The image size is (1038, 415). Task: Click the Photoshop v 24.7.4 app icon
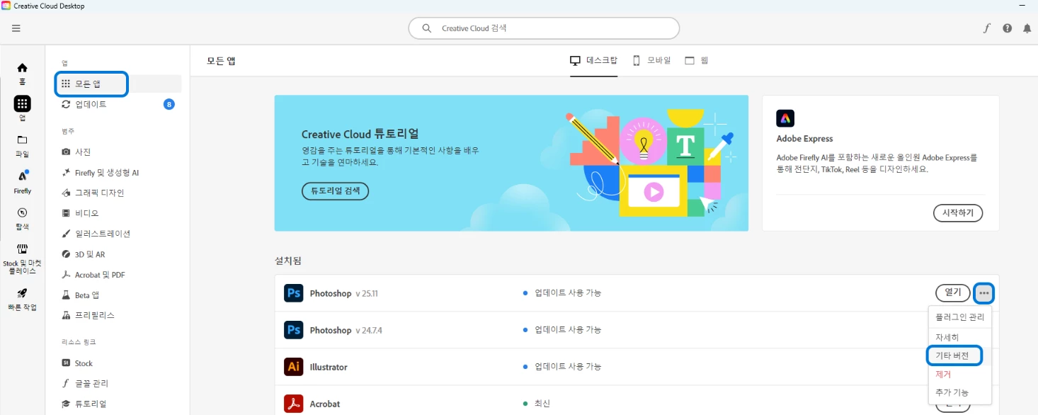[x=294, y=330]
